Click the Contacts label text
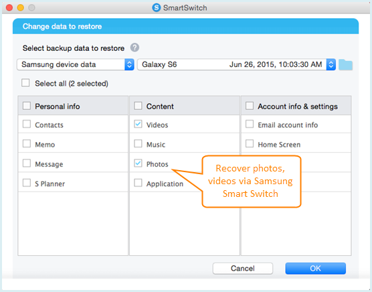Screen dimensions: 372x292 click(49, 125)
